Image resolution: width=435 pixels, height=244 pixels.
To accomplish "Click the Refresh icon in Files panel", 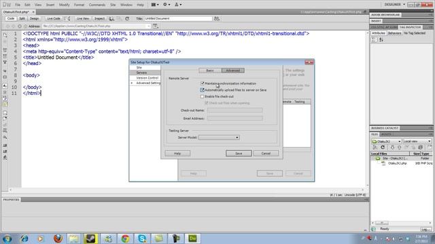I will (383, 148).
